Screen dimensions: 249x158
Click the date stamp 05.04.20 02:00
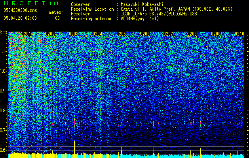pos(20,18)
